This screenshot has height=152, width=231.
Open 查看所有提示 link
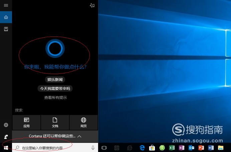tap(55, 98)
